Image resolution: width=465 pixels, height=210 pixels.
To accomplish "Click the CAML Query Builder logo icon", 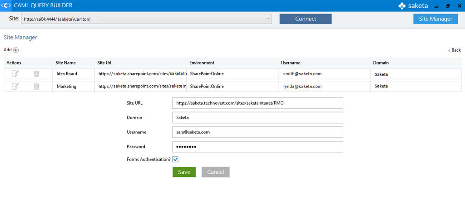I will pos(5,5).
